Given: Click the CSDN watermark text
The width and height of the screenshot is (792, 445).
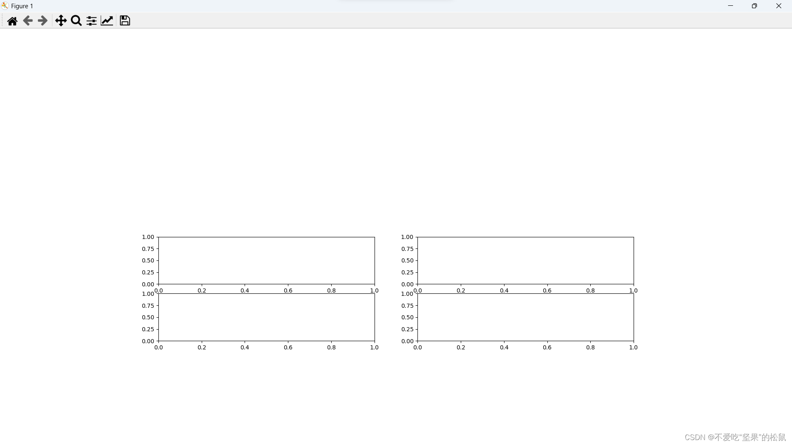Looking at the screenshot, I should [x=735, y=437].
